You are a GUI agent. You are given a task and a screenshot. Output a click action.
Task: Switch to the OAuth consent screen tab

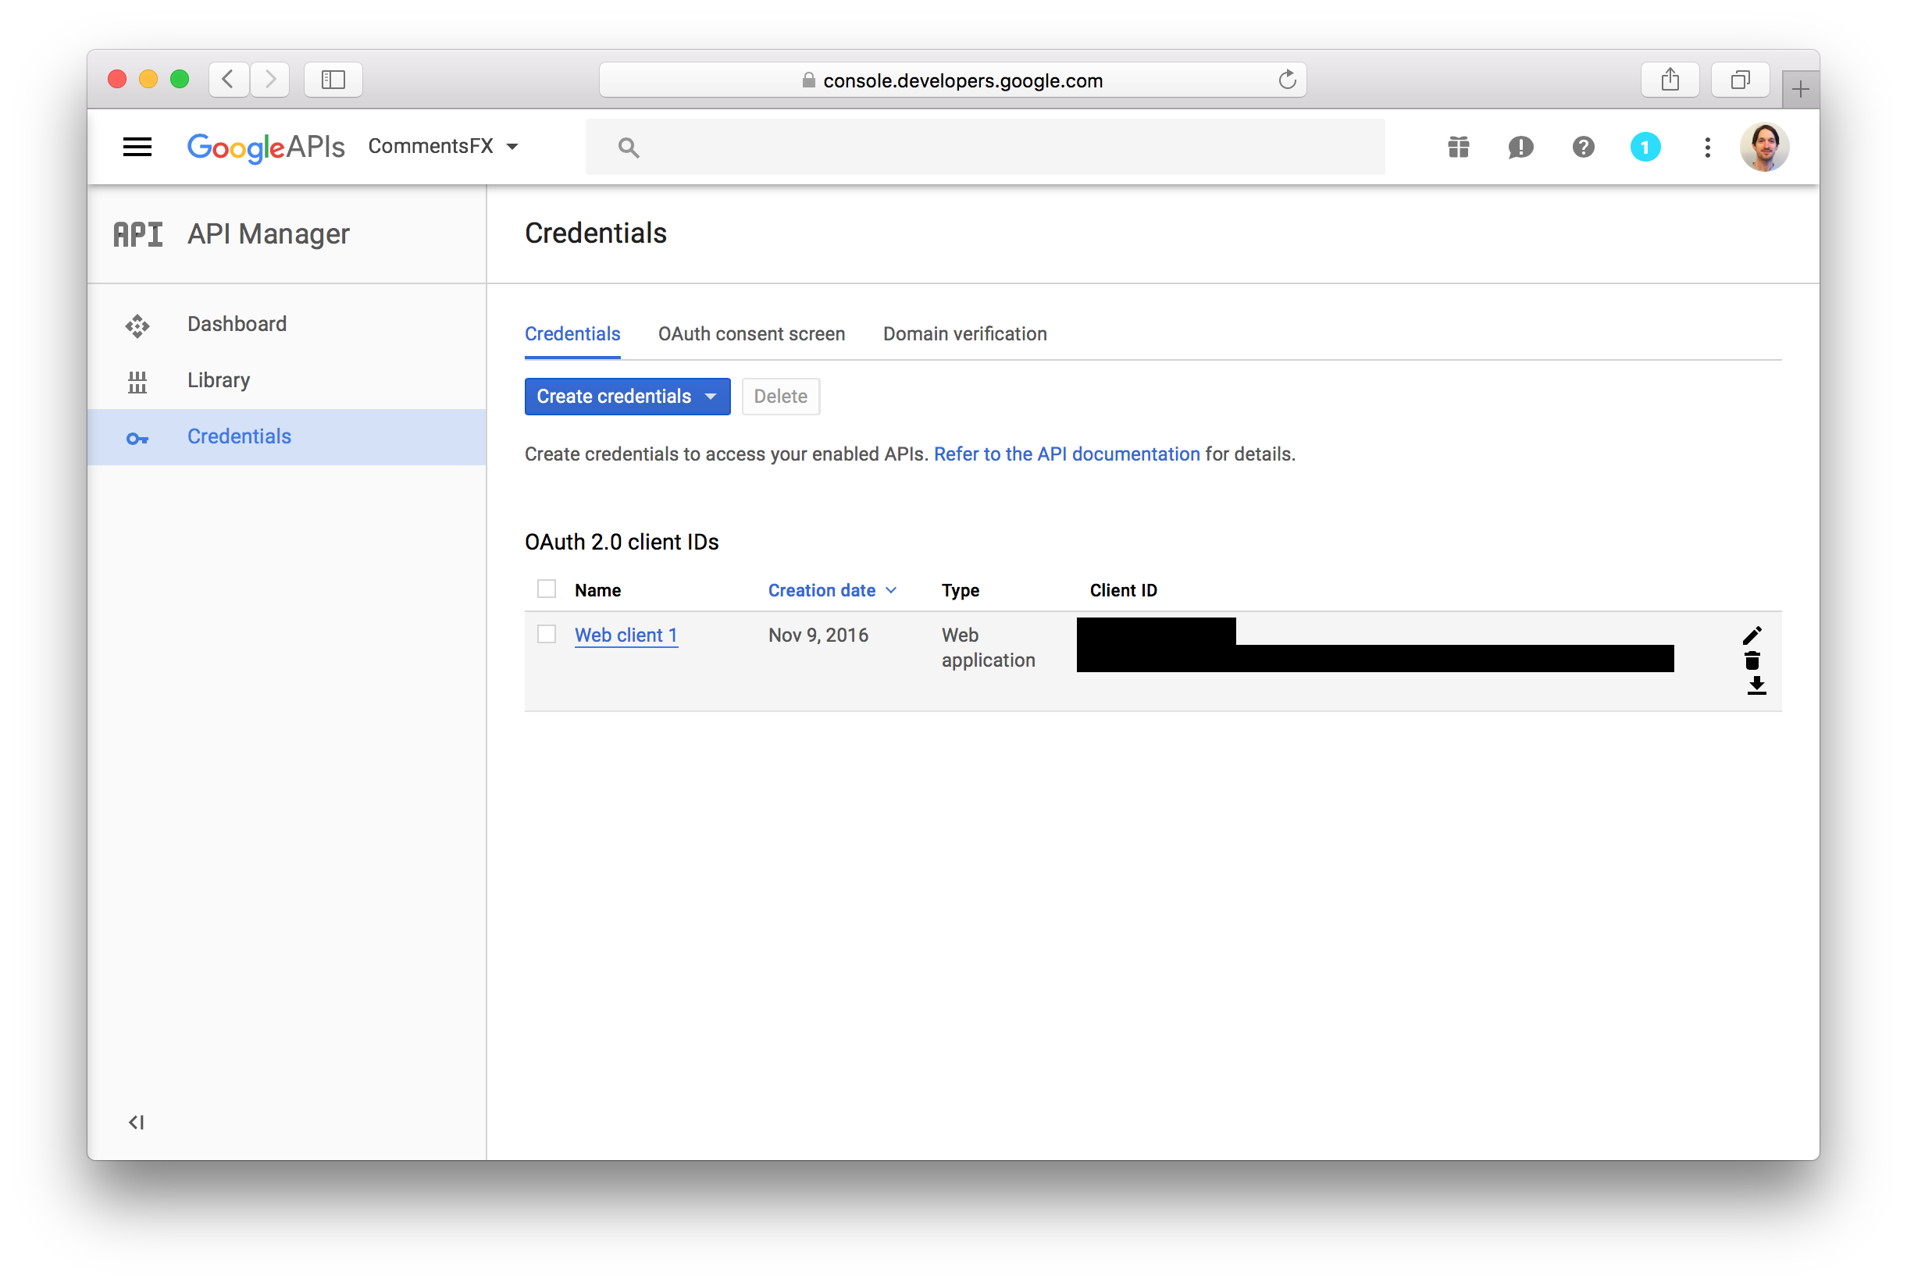click(x=750, y=333)
